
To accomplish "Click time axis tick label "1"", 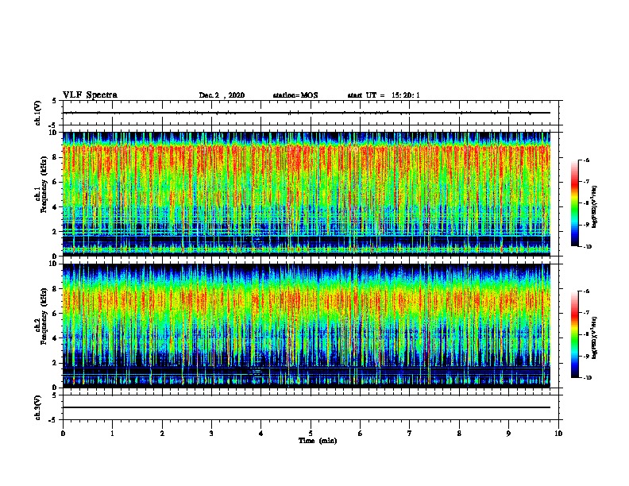I will (112, 434).
